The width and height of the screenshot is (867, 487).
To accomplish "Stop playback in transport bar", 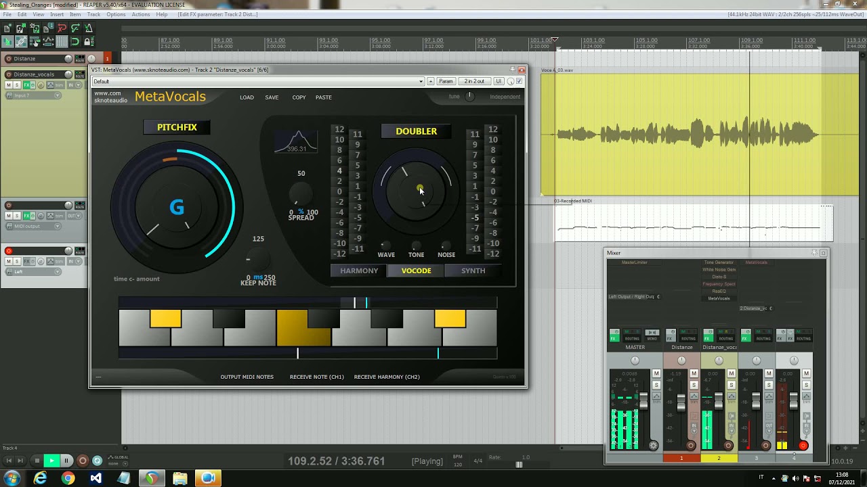I will tap(37, 461).
